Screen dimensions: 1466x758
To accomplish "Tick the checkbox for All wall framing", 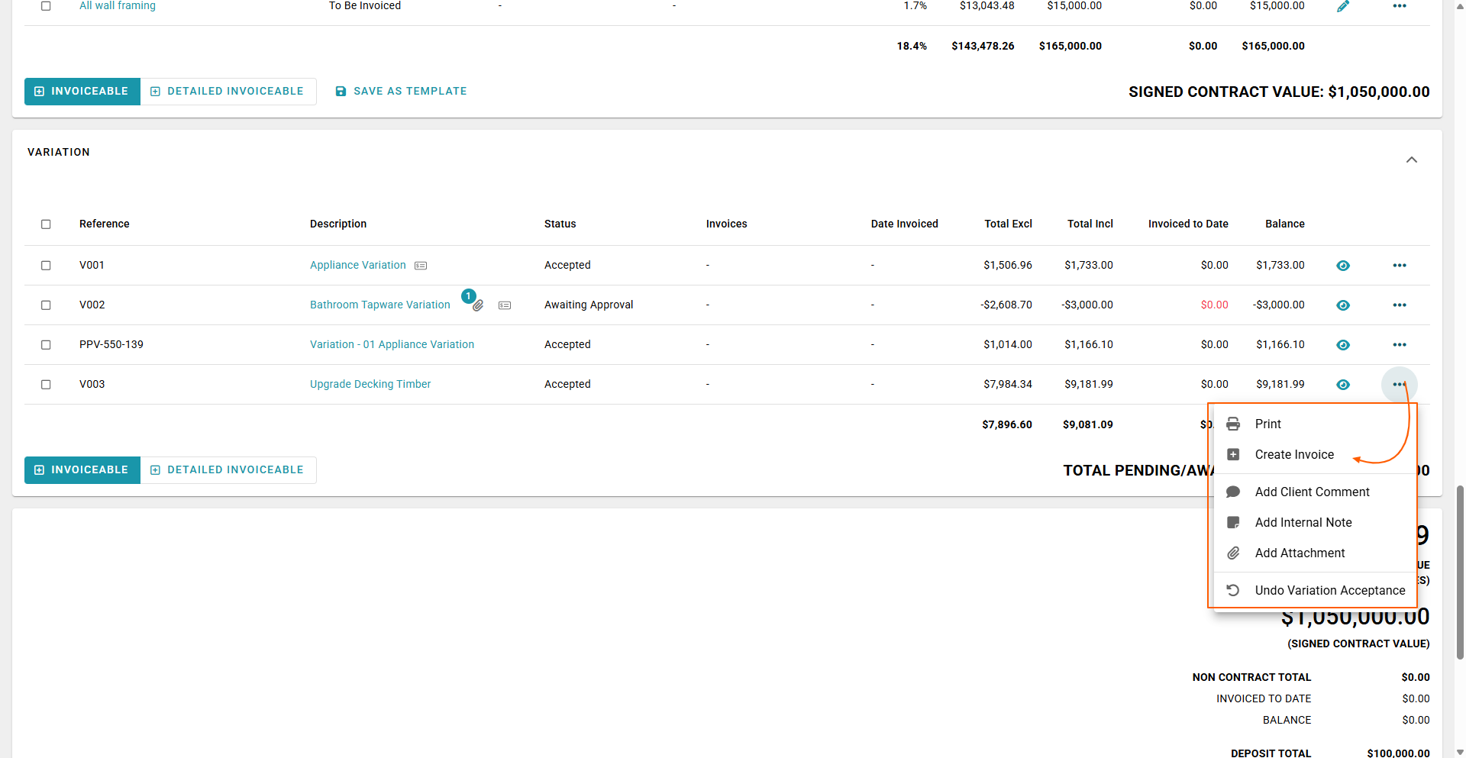I will [x=46, y=6].
